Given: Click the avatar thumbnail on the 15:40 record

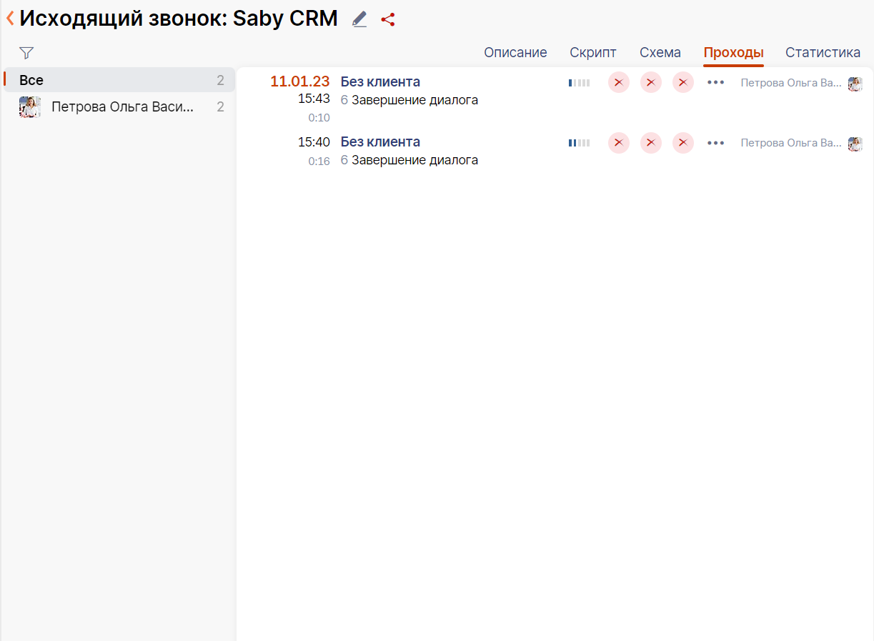Looking at the screenshot, I should [855, 143].
